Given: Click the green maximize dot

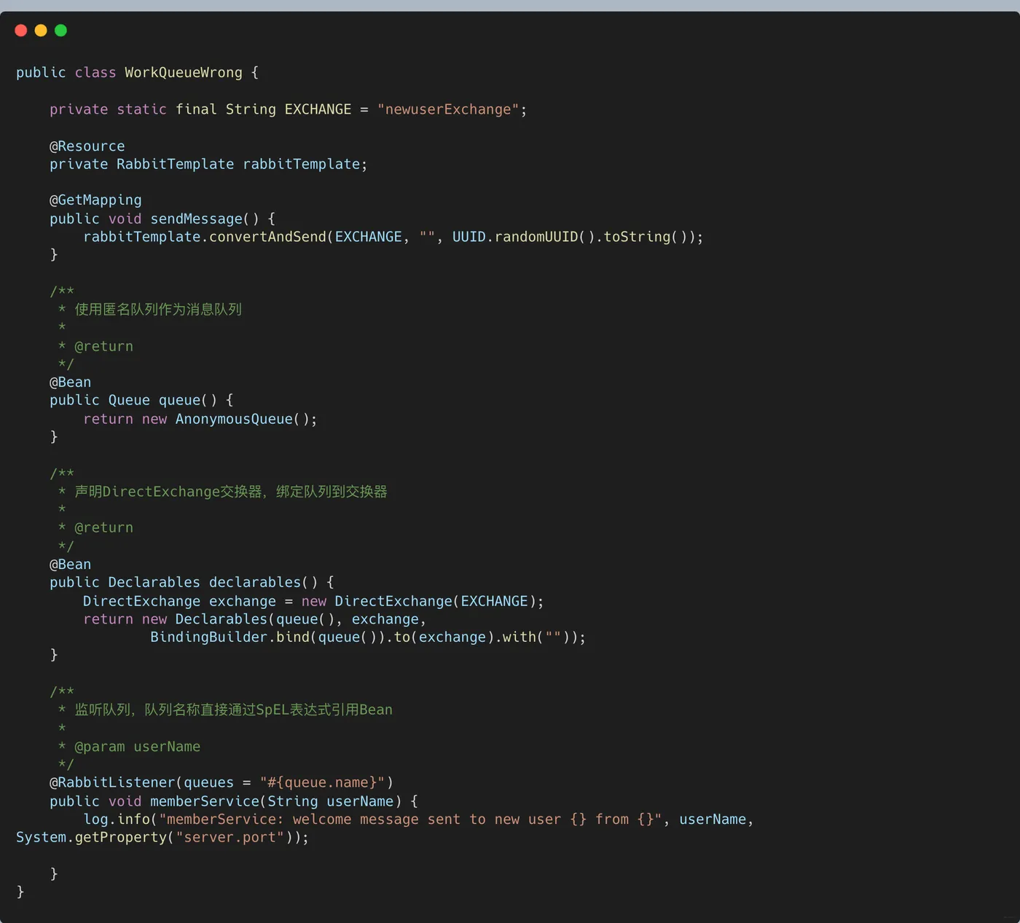Looking at the screenshot, I should click(x=60, y=30).
